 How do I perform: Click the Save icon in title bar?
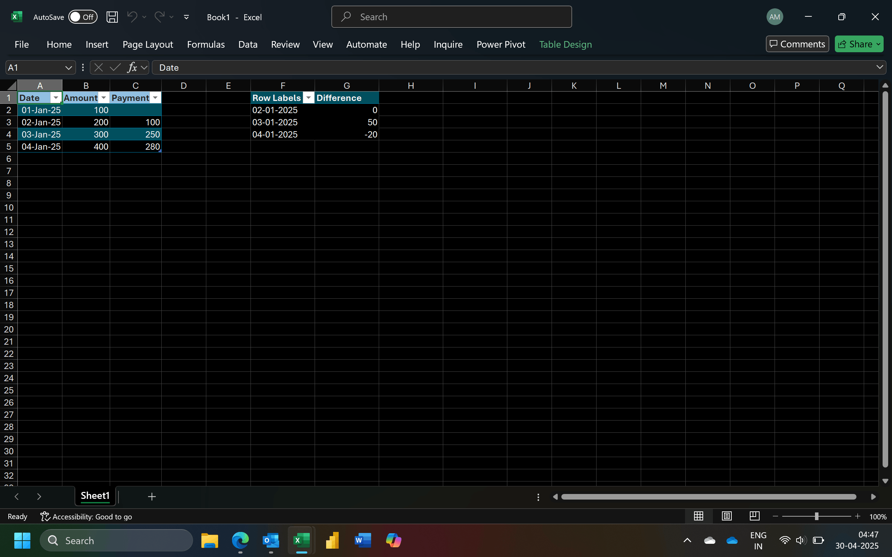point(112,17)
